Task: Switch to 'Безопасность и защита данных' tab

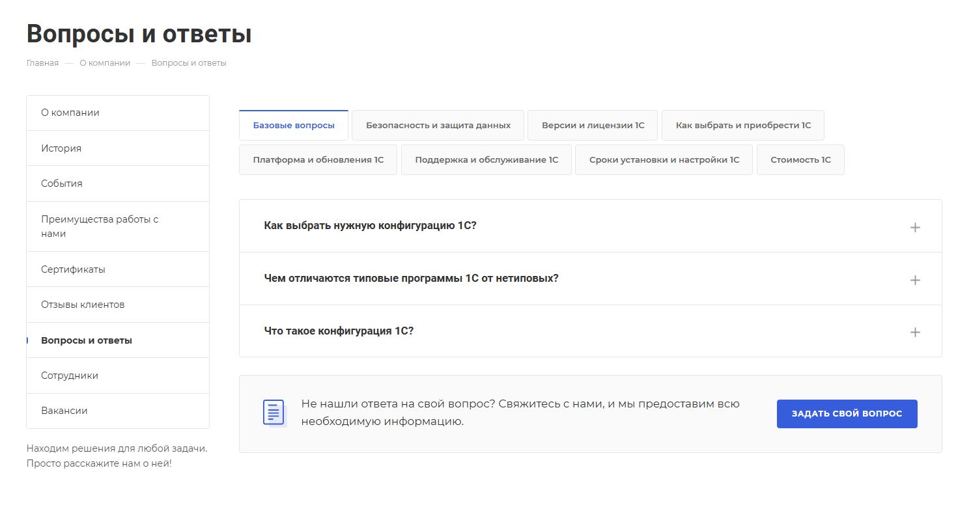Action: click(438, 125)
